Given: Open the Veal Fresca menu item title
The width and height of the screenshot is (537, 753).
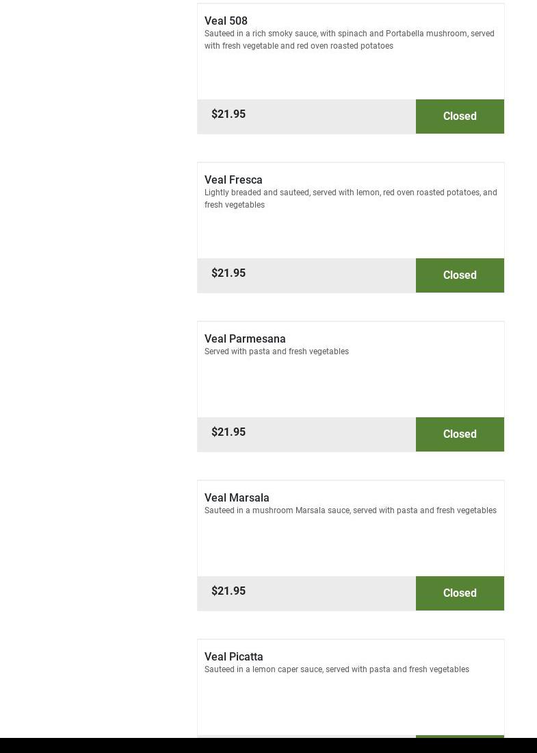Looking at the screenshot, I should (x=233, y=180).
